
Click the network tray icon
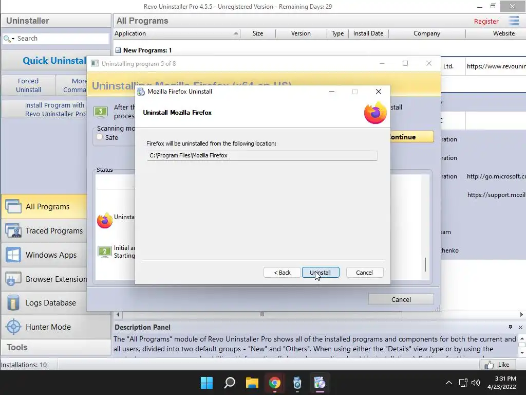pos(463,383)
